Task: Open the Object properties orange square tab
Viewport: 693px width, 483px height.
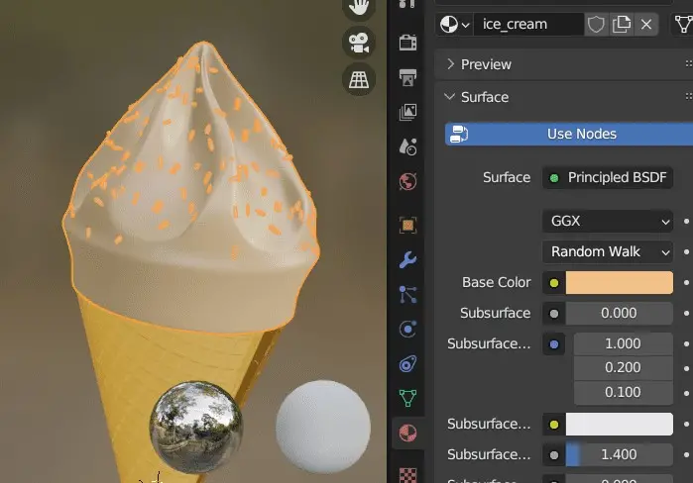Action: tap(407, 226)
